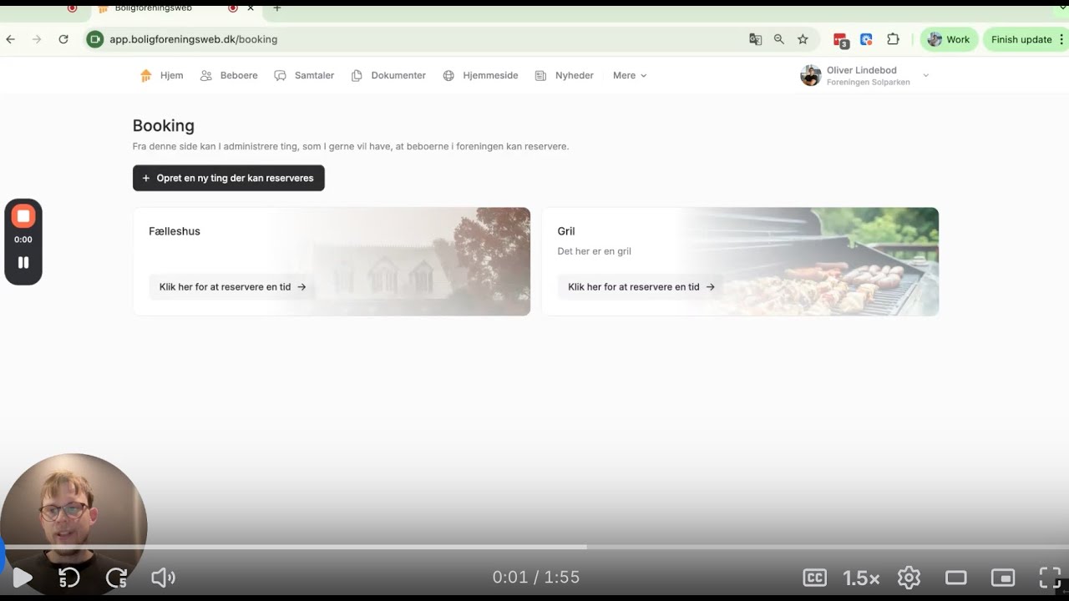Pause the screen recording

point(23,262)
